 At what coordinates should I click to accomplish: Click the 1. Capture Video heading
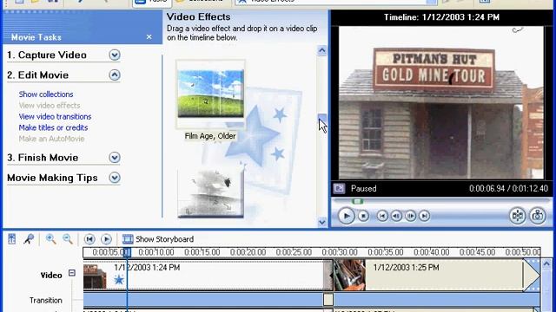(x=47, y=55)
